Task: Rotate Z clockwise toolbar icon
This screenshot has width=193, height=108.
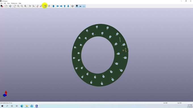Action: tap(45, 6)
